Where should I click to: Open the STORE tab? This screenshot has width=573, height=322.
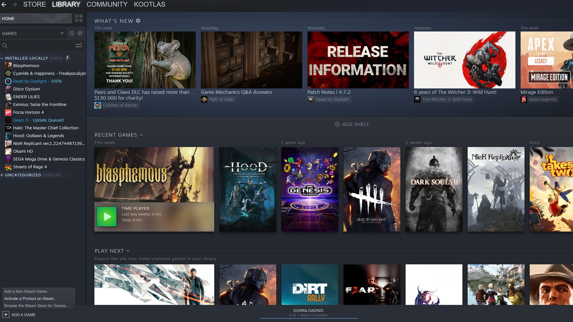tap(35, 4)
